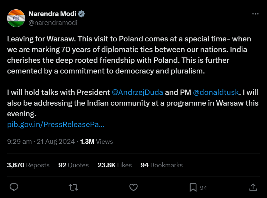
Task: Open the @AndrzejDuda mention link
Action: 137,92
